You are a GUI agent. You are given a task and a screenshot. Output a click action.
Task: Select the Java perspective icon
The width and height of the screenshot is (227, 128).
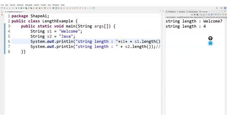[x=225, y=8]
